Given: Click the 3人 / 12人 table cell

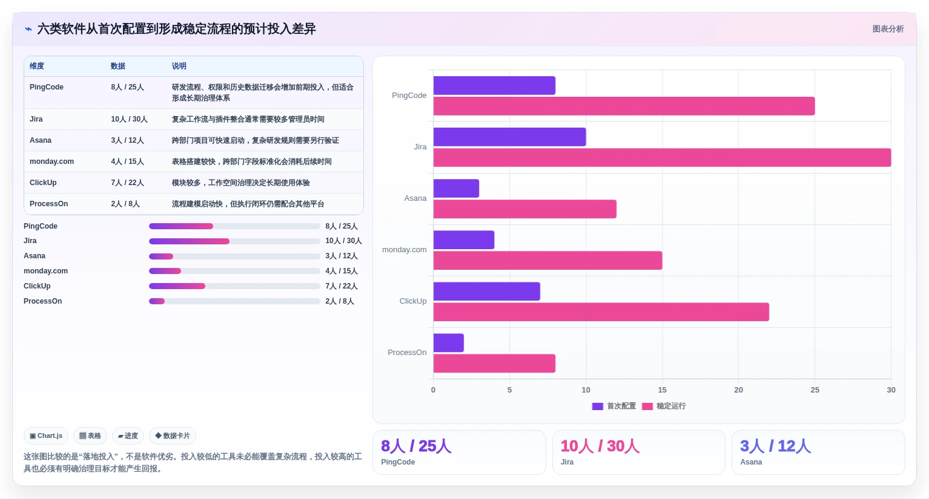Looking at the screenshot, I should point(128,140).
